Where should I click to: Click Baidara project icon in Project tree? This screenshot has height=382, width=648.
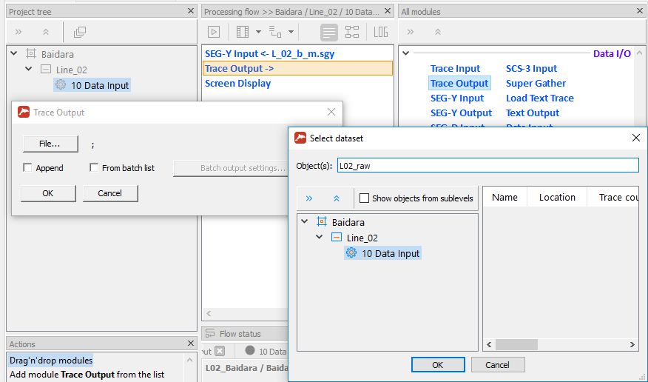coord(31,54)
